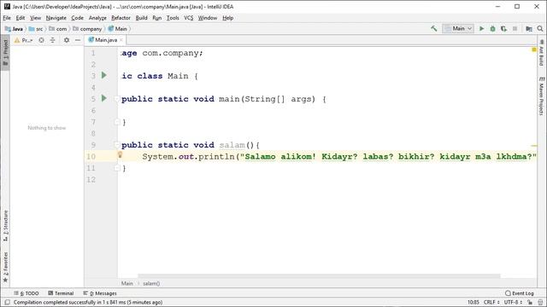Open the Event Log
The width and height of the screenshot is (547, 307).
[520, 293]
